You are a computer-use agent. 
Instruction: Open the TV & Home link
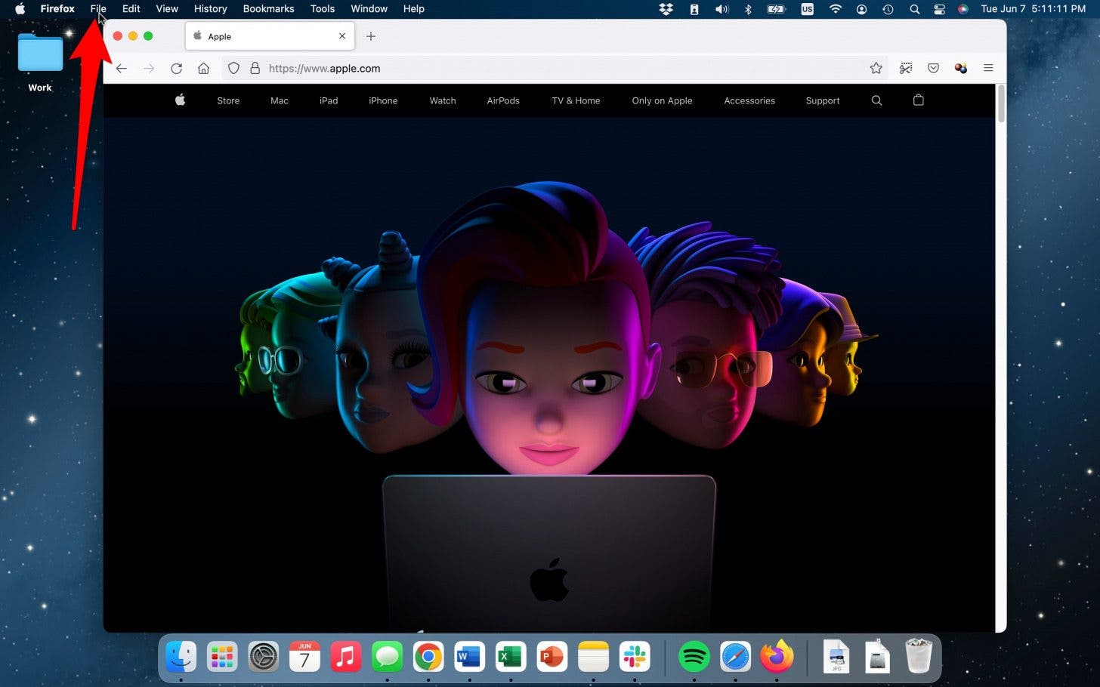576,100
